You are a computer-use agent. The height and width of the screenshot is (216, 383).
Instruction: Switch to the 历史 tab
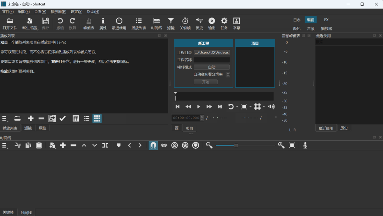pos(344,128)
